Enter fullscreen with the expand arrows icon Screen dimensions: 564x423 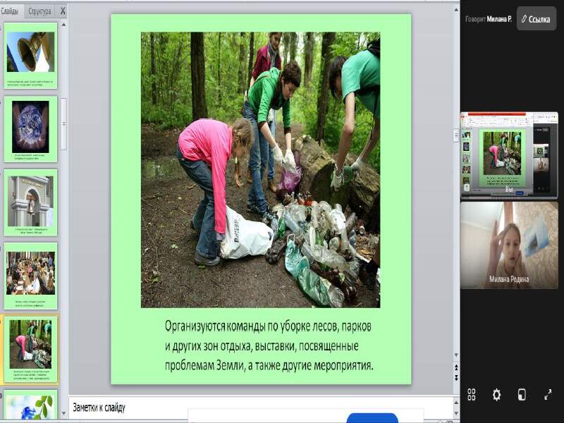[x=548, y=395]
